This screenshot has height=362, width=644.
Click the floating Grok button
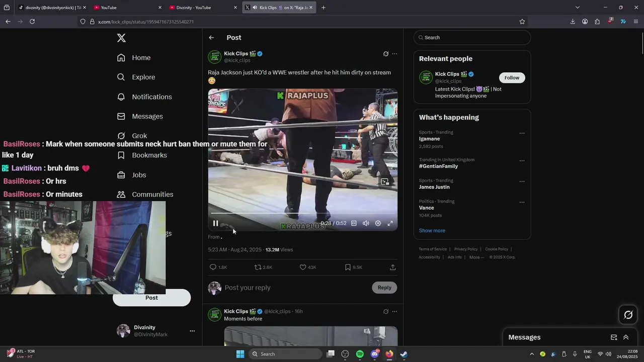pyautogui.click(x=628, y=315)
